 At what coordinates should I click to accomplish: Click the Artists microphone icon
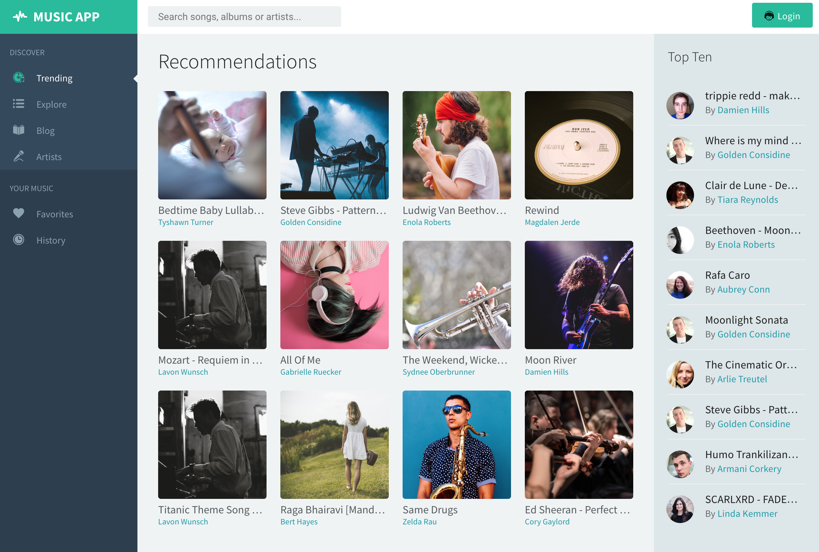[19, 156]
